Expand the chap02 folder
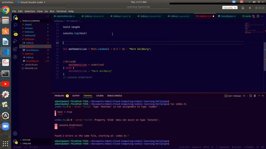This screenshot has height=149, width=266. pyautogui.click(x=28, y=24)
